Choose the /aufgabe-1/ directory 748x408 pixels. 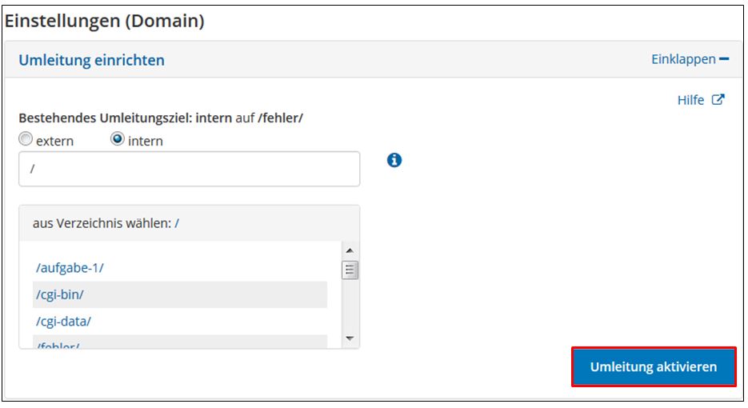(70, 268)
